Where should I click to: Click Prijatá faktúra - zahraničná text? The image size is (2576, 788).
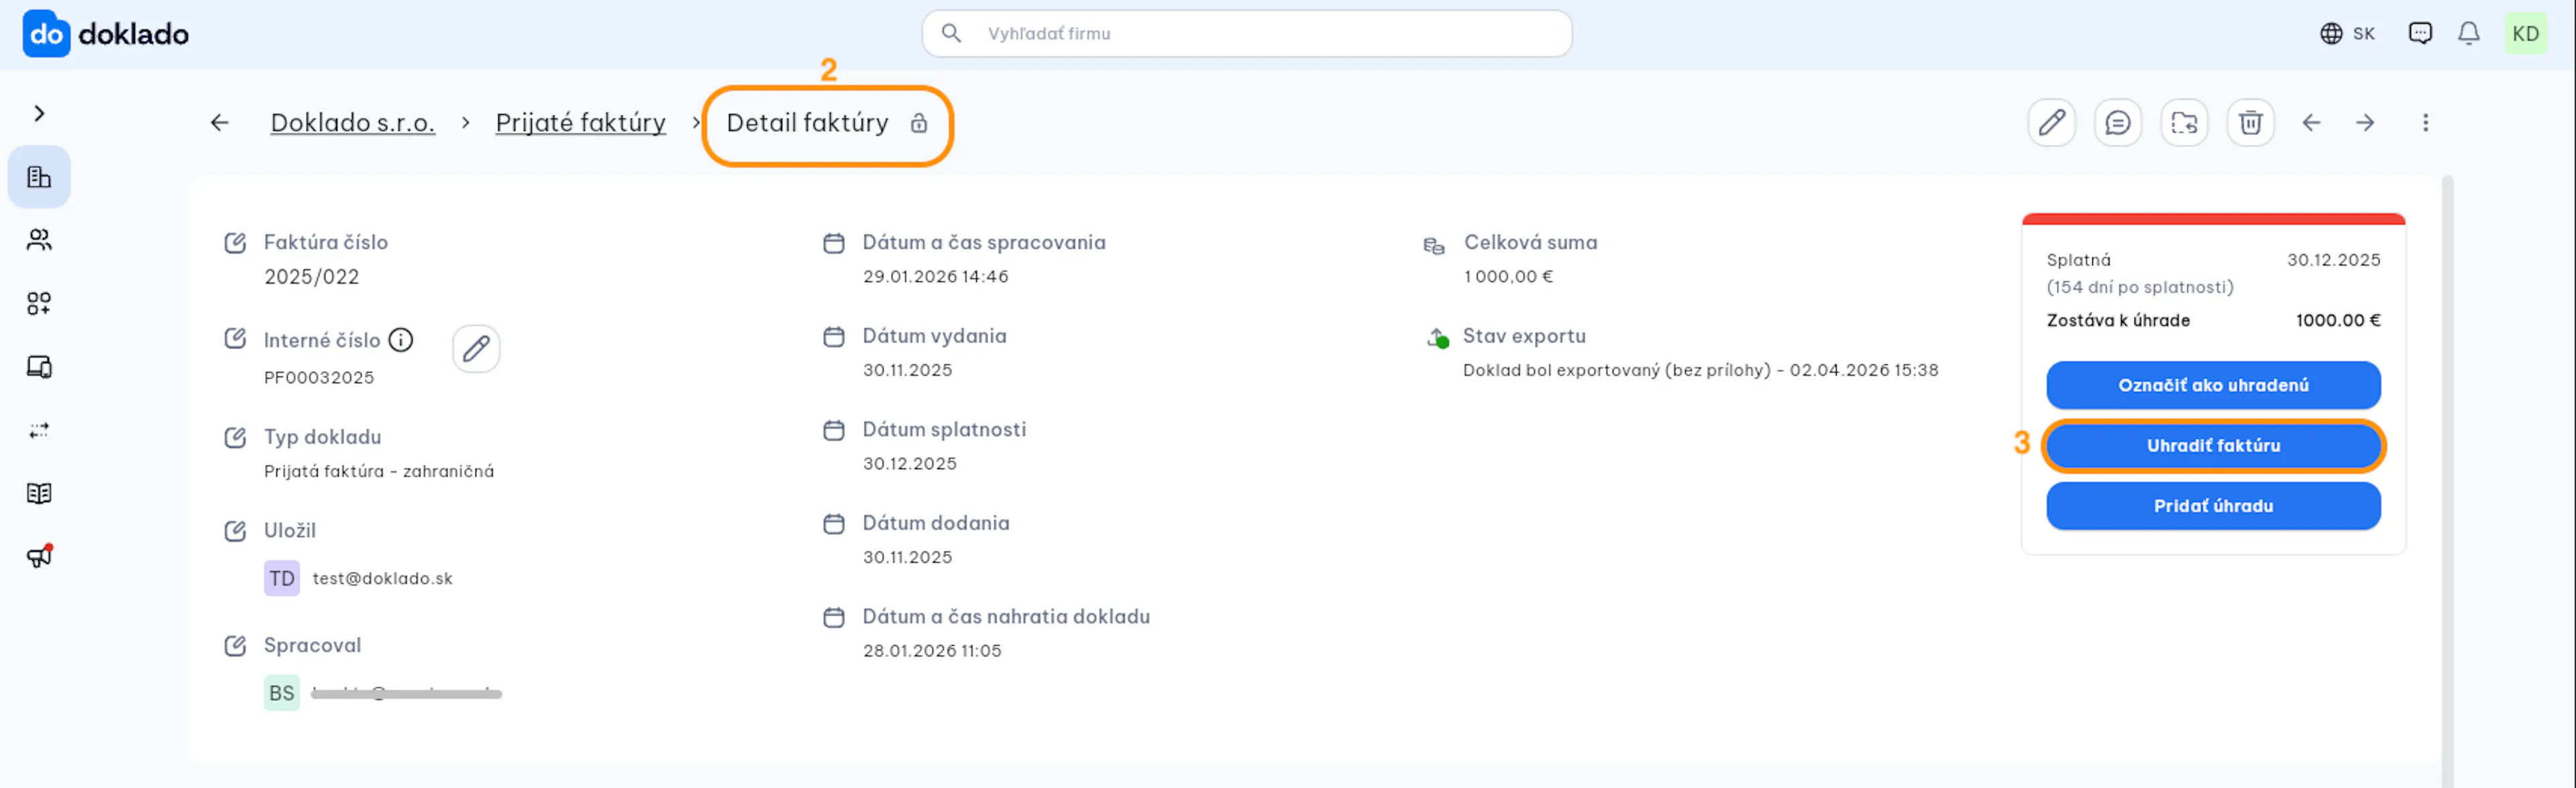point(379,471)
